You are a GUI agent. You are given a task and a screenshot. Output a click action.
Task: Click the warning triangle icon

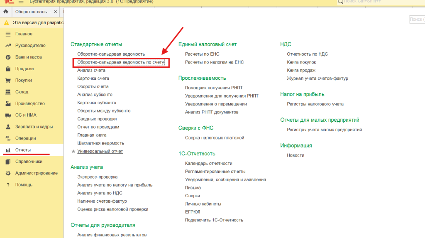tap(7, 23)
